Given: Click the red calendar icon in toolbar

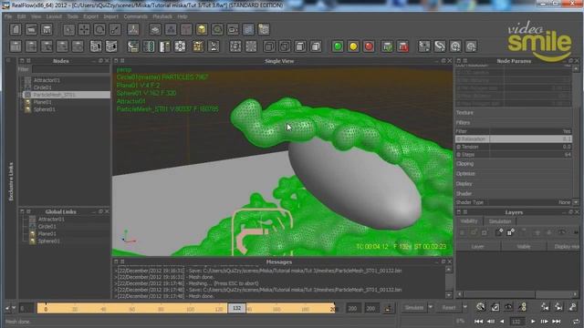Looking at the screenshot, I should point(403,46).
